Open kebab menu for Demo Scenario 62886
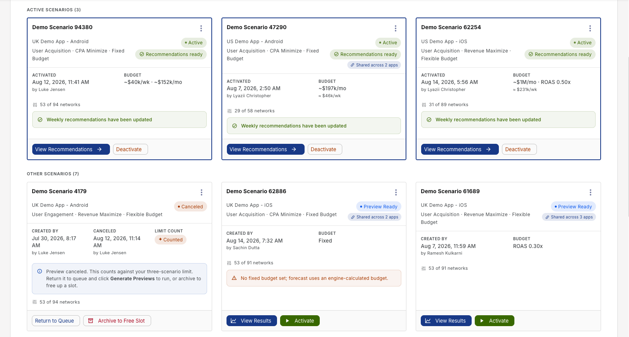Viewport: 629px width, 337px height. click(396, 192)
